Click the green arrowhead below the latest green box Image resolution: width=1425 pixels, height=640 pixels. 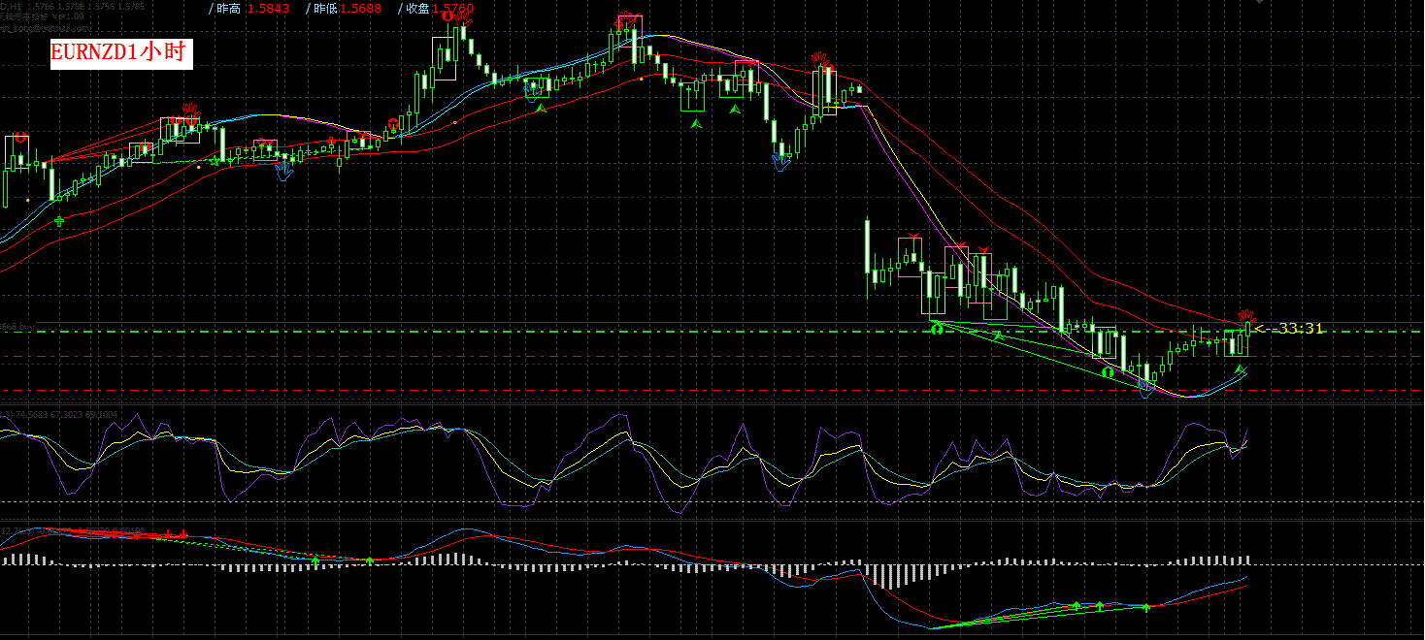coord(1240,368)
